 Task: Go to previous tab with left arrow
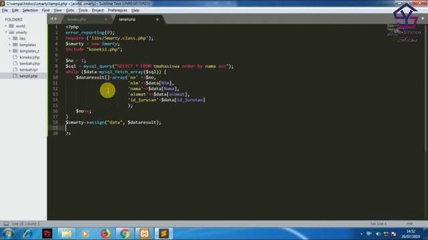coord(51,19)
